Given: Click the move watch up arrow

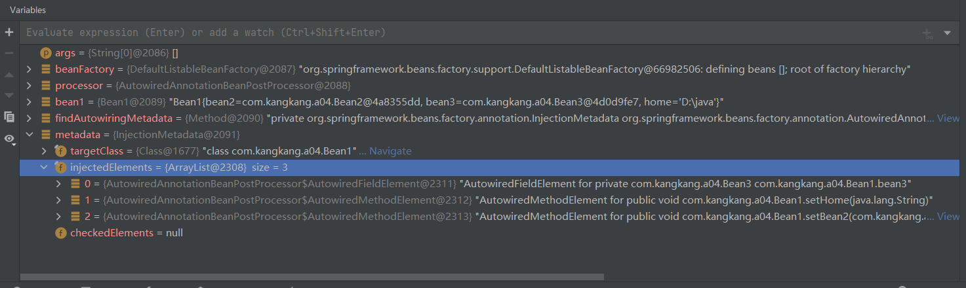Looking at the screenshot, I should 9,75.
